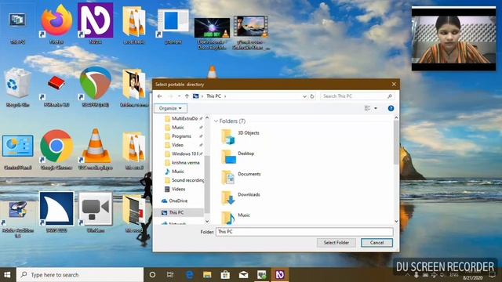Click This PC breadcrumb in address bar

[x=213, y=96]
